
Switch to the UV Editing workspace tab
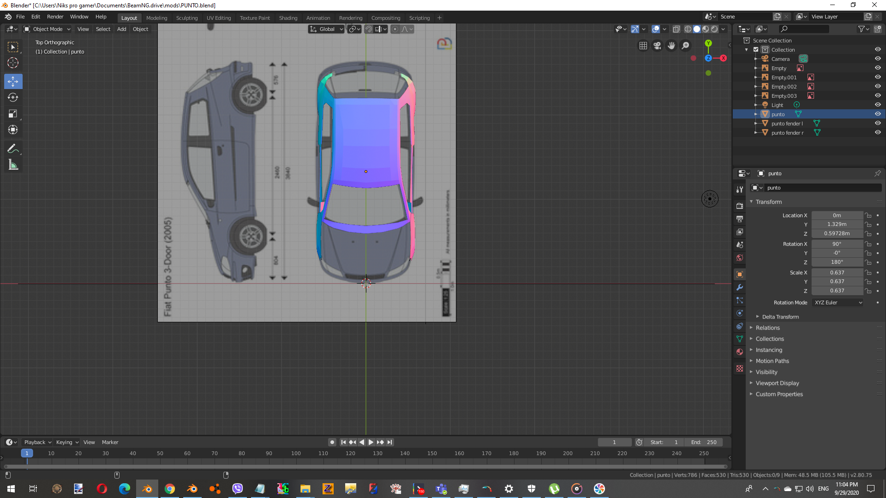coord(219,18)
